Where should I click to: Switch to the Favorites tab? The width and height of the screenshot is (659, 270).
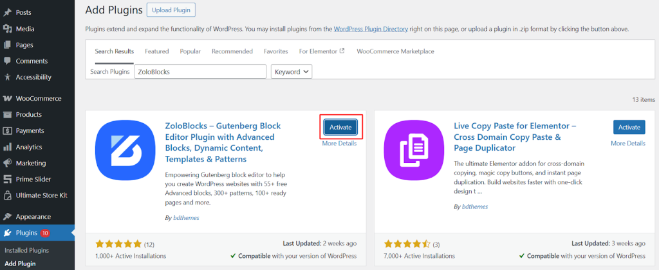point(275,51)
